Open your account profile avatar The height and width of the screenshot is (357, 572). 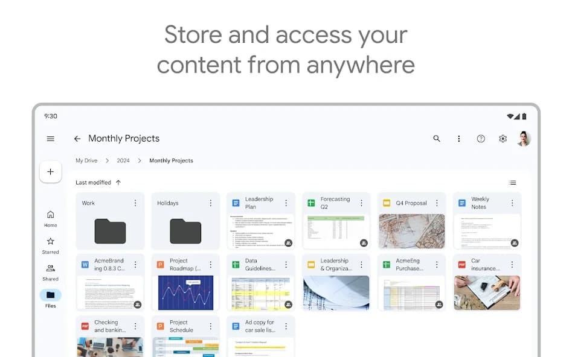point(524,138)
